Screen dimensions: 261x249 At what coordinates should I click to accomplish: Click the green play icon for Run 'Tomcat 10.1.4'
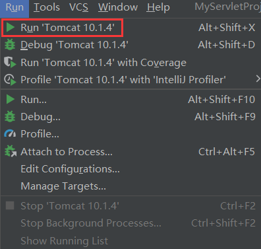tap(10, 28)
